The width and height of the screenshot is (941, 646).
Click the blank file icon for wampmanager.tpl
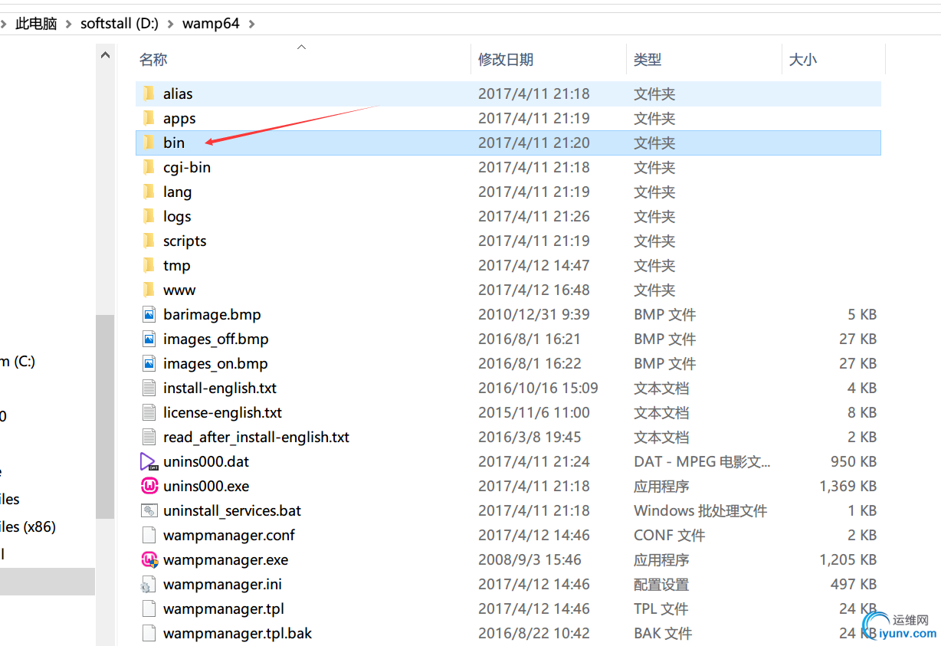pyautogui.click(x=149, y=608)
